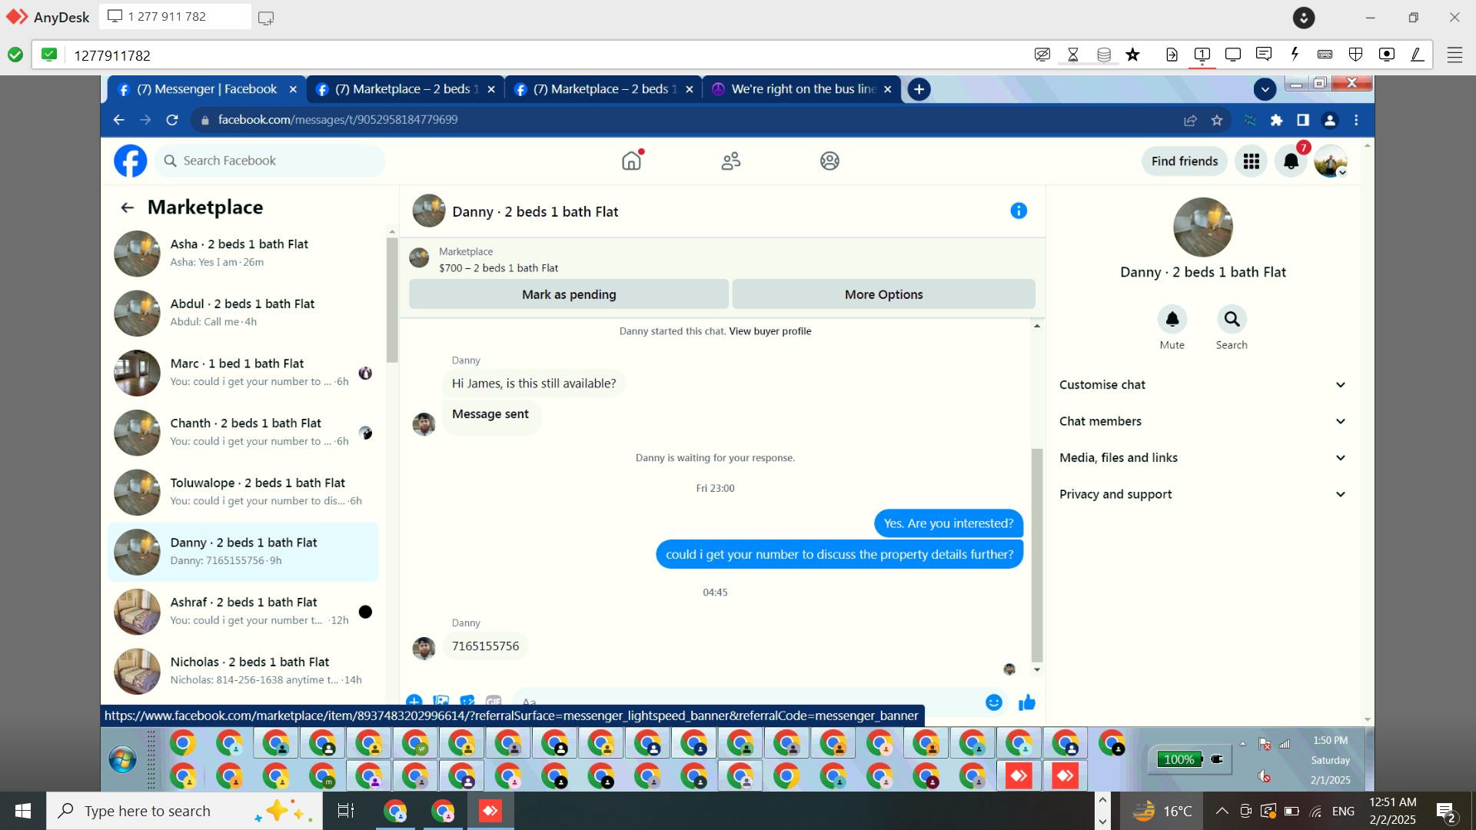Go back from Marketplace chats list
Screen dimensions: 1476x830
click(127, 207)
